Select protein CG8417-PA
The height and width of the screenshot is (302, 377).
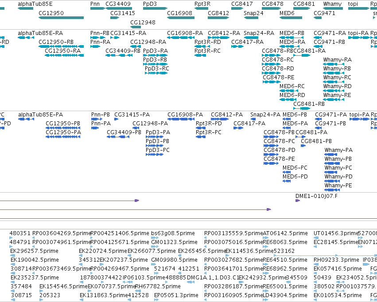coord(249,124)
